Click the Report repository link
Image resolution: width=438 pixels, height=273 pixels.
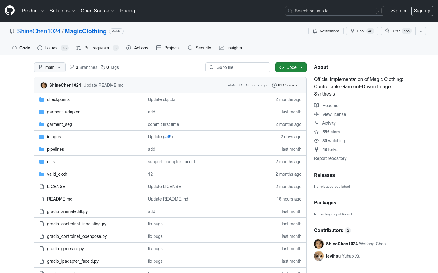330,158
